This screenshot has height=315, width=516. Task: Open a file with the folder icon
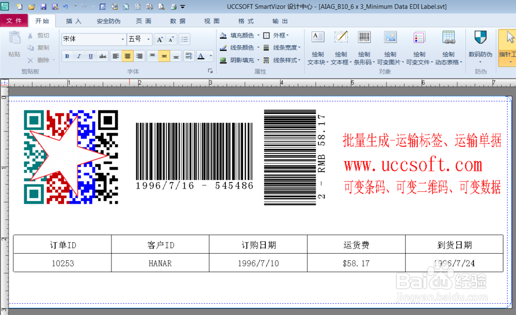pos(31,7)
